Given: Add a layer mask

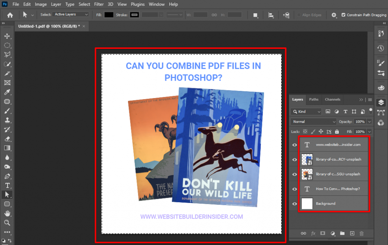Looking at the screenshot, I should coord(323,233).
